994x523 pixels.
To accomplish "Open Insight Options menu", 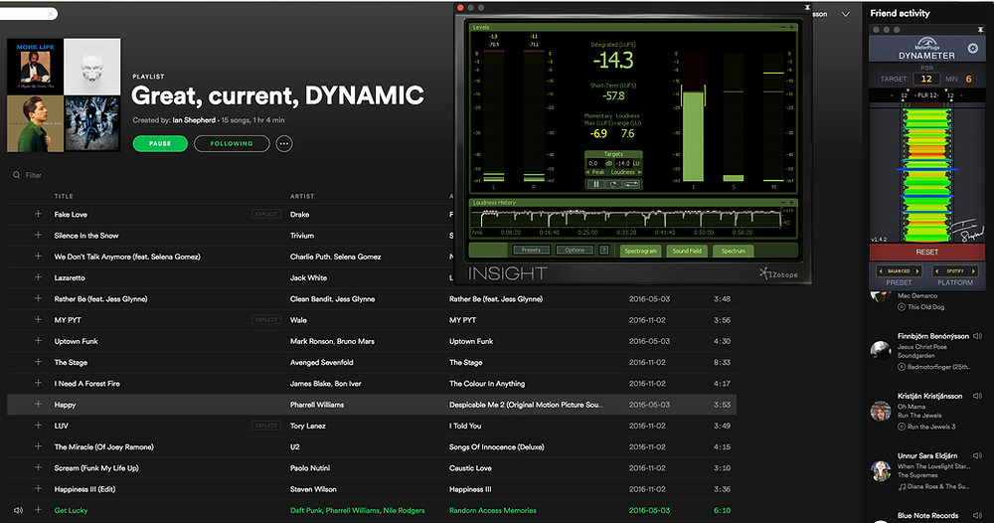I will pos(575,250).
